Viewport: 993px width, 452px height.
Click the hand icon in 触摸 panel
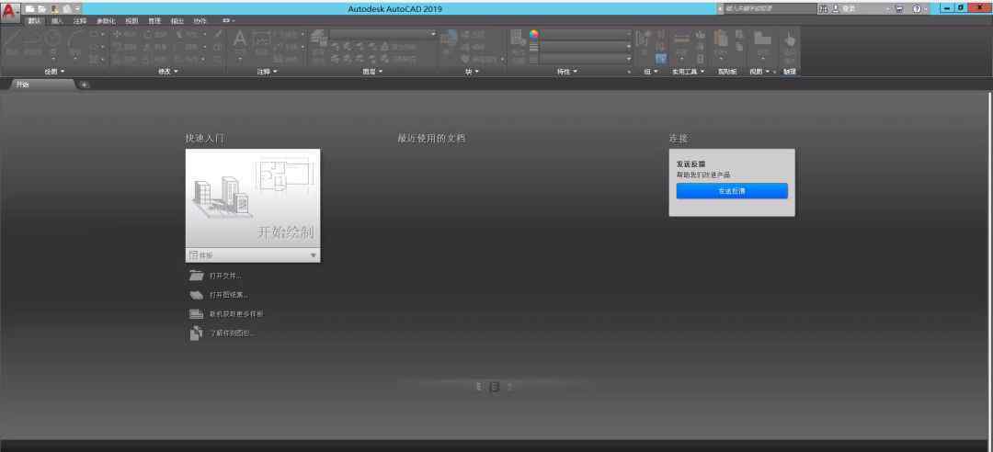click(790, 41)
